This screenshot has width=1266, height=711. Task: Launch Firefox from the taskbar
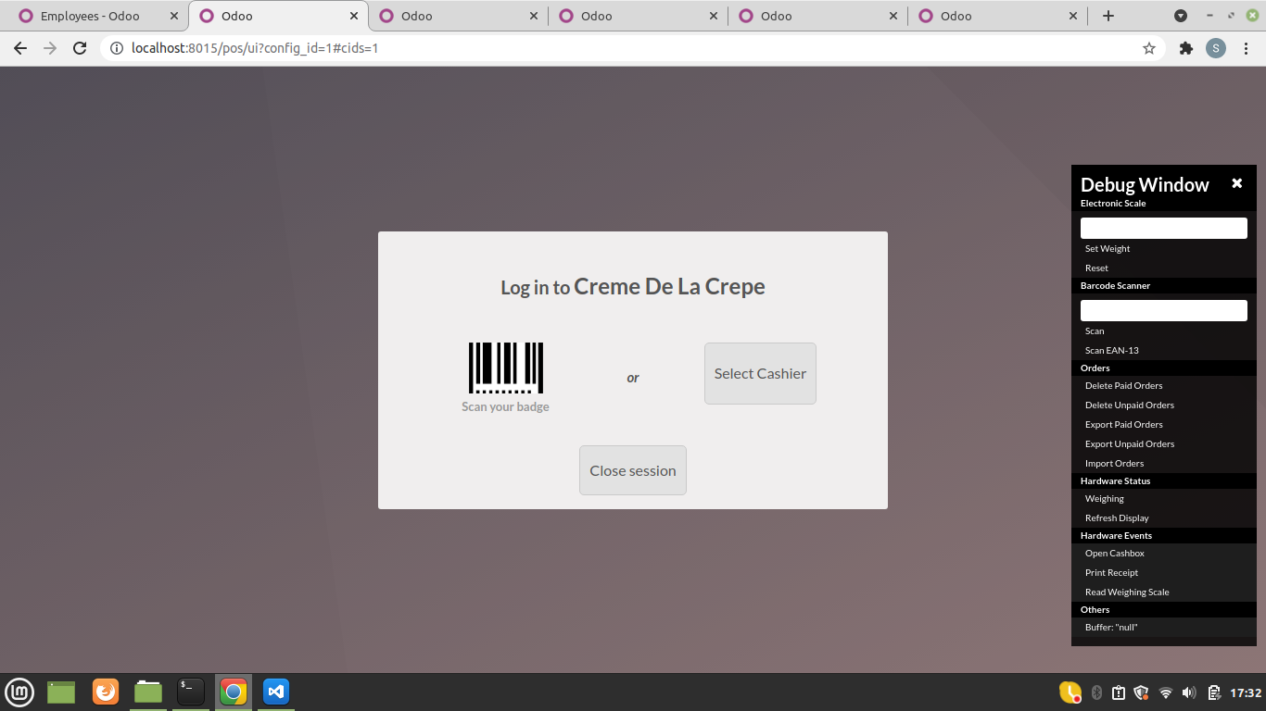tap(106, 692)
